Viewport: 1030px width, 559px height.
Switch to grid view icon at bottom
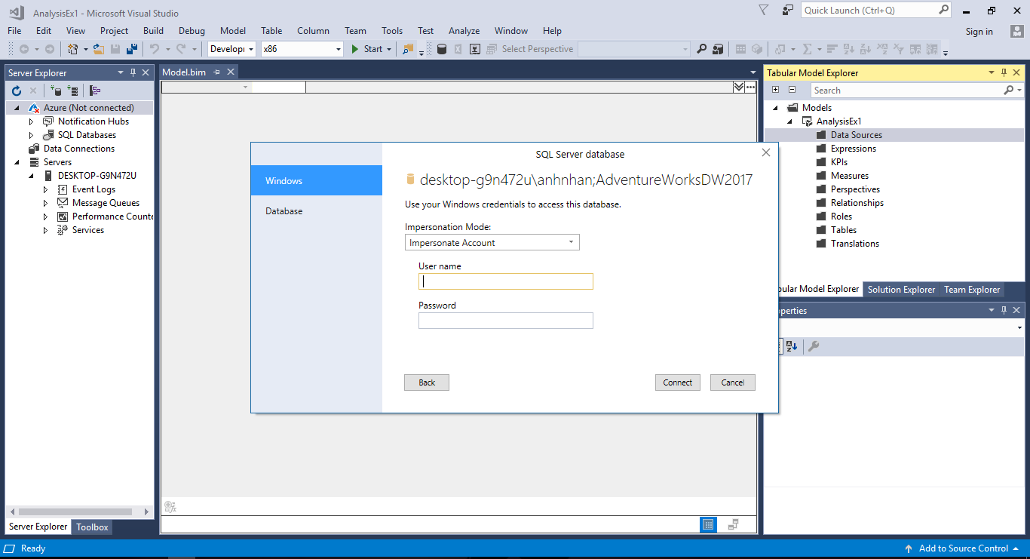coord(708,524)
